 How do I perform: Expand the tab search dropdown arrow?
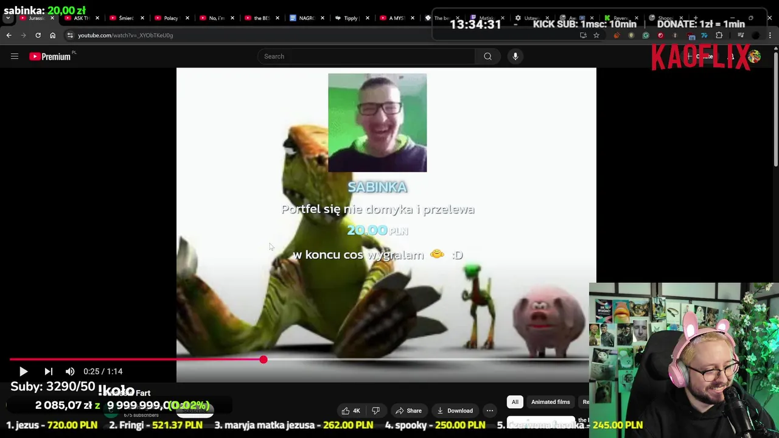(x=8, y=18)
